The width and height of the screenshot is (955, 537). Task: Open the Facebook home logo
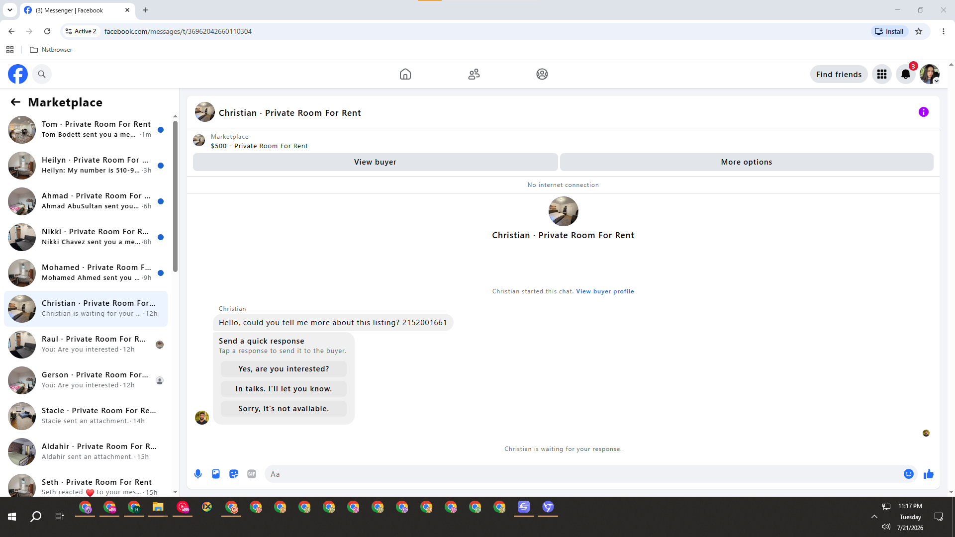point(18,74)
